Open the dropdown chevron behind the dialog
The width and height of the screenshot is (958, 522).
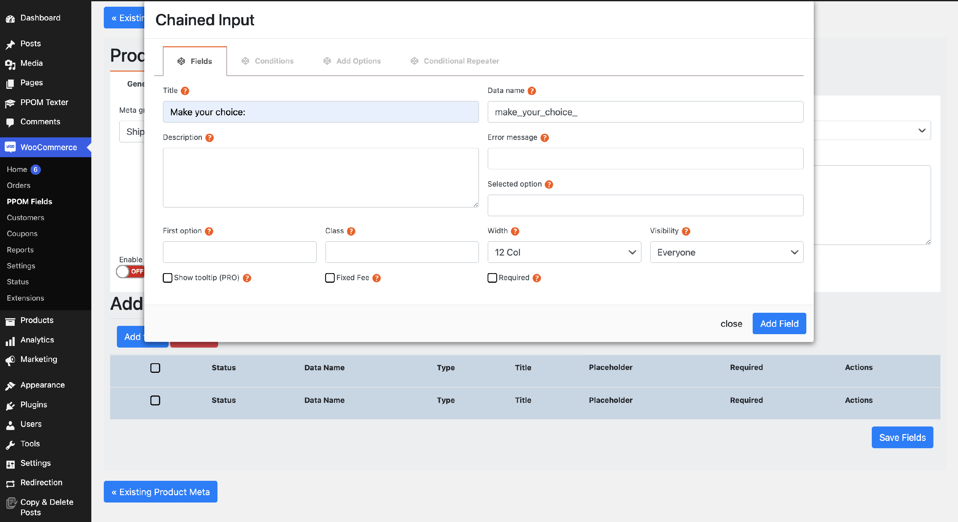pos(922,131)
